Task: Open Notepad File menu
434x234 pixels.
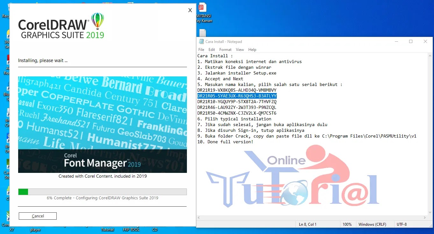Action: [201, 50]
